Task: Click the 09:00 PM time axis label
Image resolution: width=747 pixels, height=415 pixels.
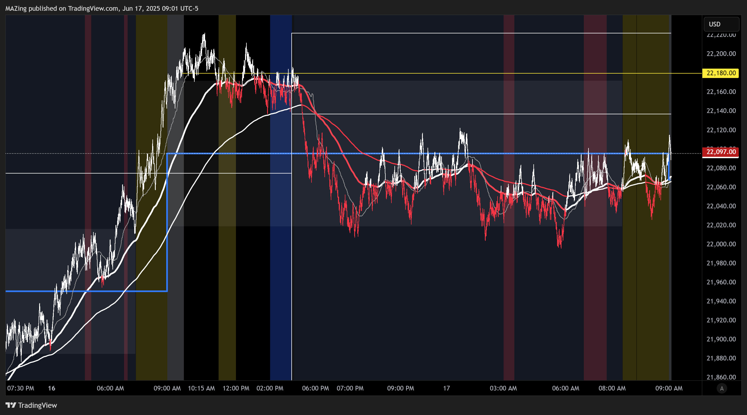Action: (401, 388)
